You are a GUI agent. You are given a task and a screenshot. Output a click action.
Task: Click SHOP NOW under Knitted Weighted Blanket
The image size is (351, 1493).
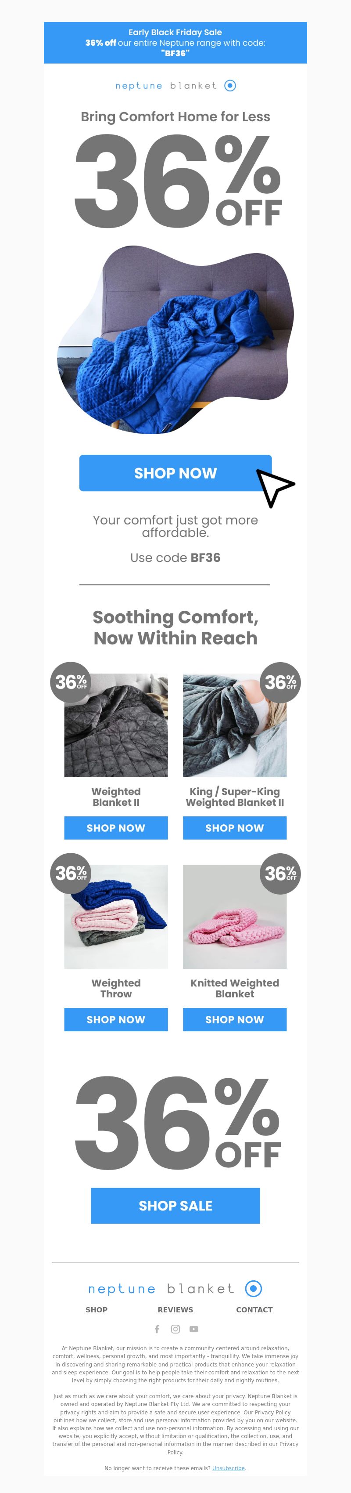pyautogui.click(x=235, y=1019)
